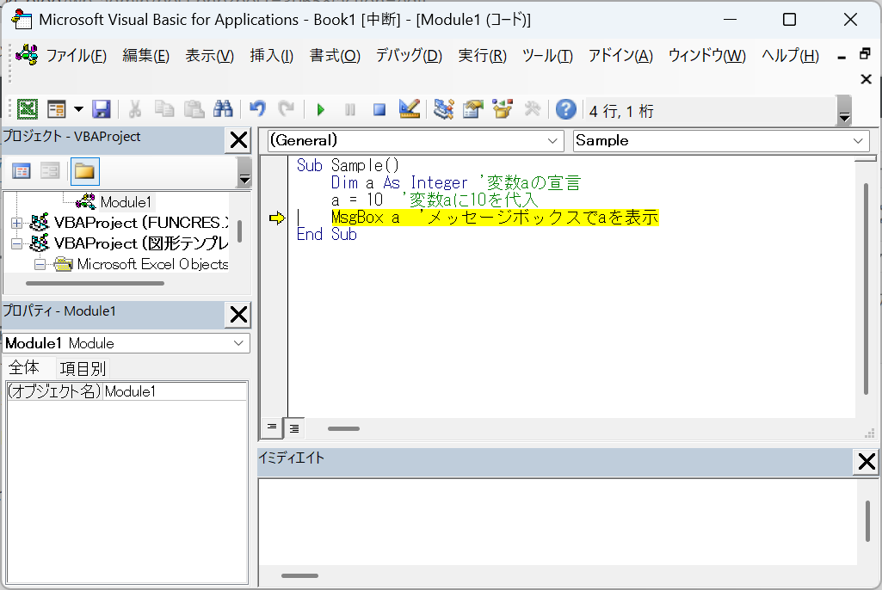Viewport: 882px width, 590px height.
Task: Click the project tree horizontal scrollbar
Action: click(x=95, y=284)
